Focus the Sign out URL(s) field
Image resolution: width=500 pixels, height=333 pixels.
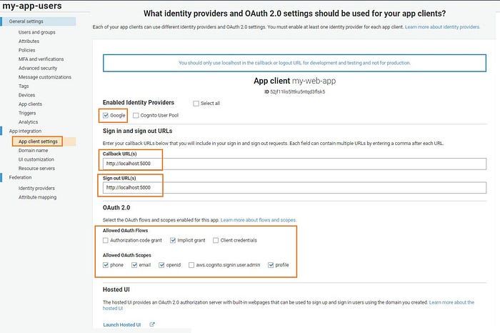294,187
